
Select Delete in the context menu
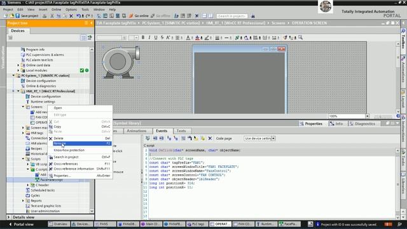(x=80, y=139)
